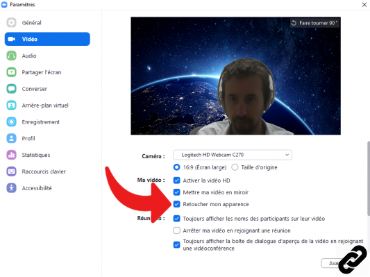Select Arrière-plan virtuel in sidebar

click(47, 106)
